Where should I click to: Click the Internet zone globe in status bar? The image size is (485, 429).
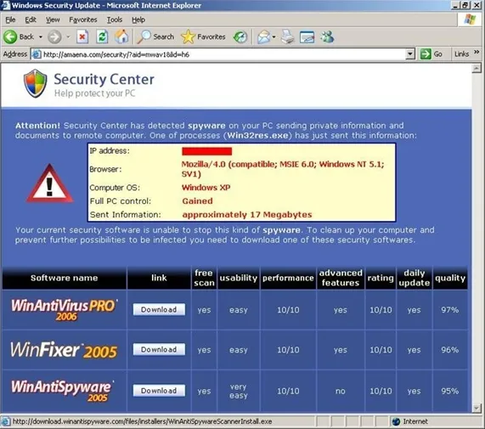pyautogui.click(x=396, y=421)
